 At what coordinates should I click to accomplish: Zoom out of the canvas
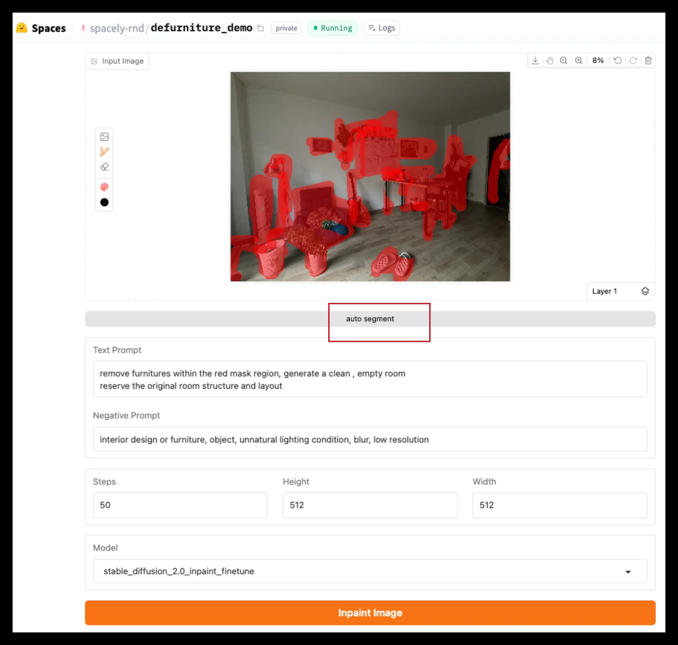pos(563,60)
